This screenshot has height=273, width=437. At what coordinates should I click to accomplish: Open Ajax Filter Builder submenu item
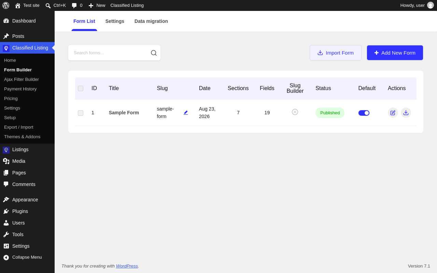point(22,79)
